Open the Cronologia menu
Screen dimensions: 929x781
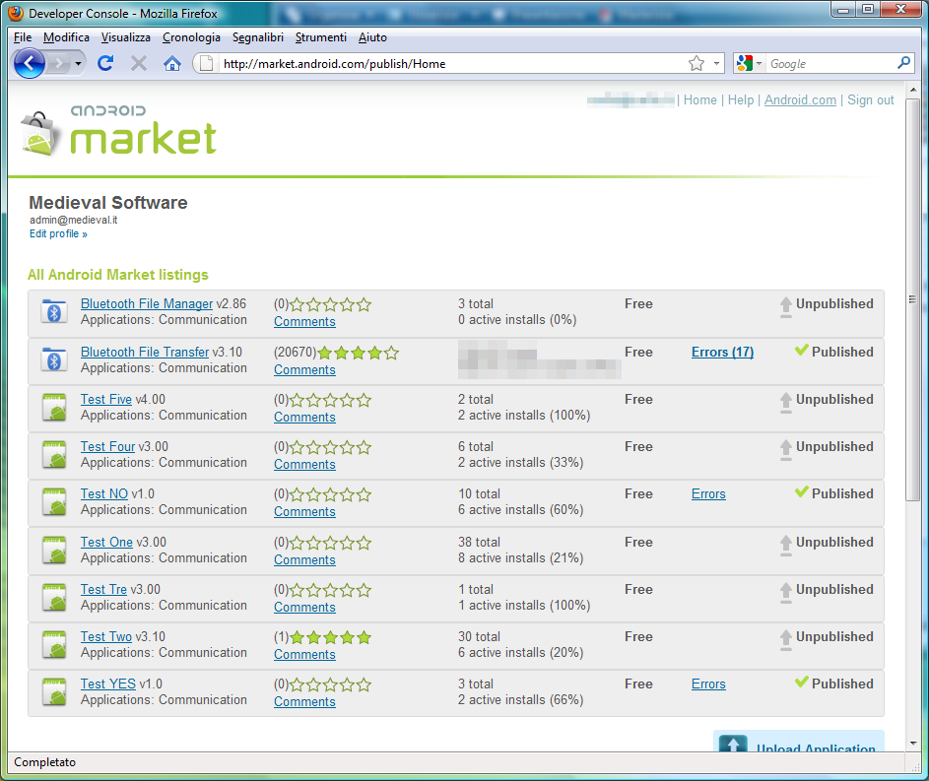191,37
